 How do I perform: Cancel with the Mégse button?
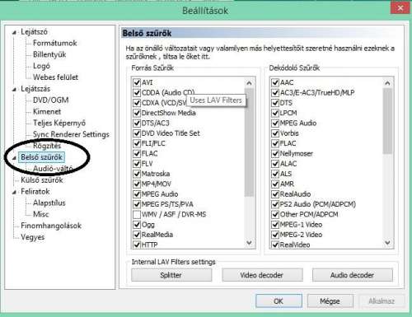[x=330, y=301]
